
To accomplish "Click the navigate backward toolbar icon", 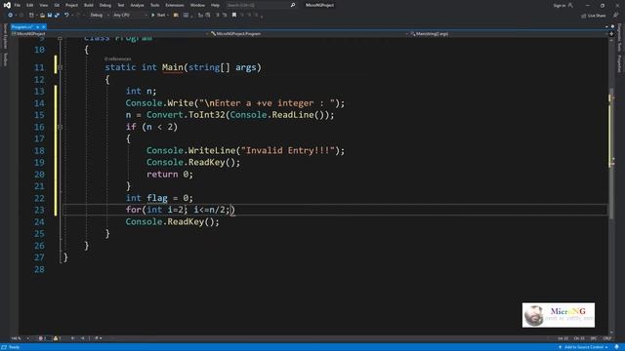I will click(x=10, y=16).
